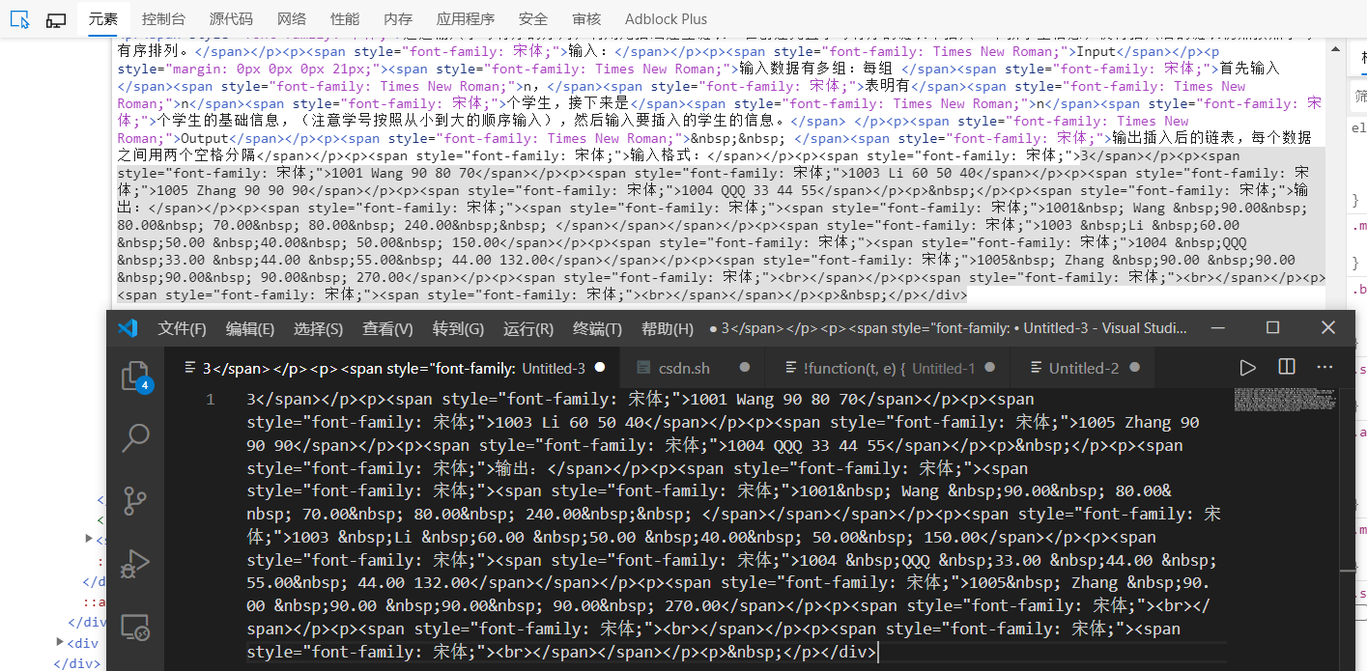Open the 性能 tab in DevTools

point(345,19)
